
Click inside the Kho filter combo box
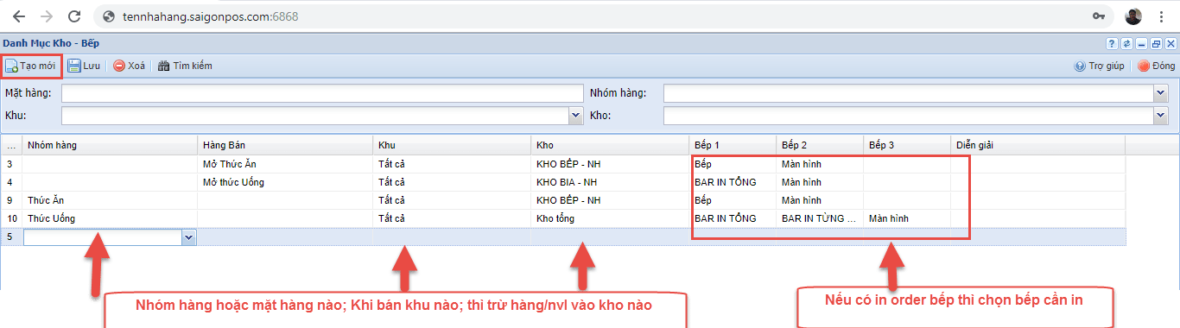click(908, 115)
